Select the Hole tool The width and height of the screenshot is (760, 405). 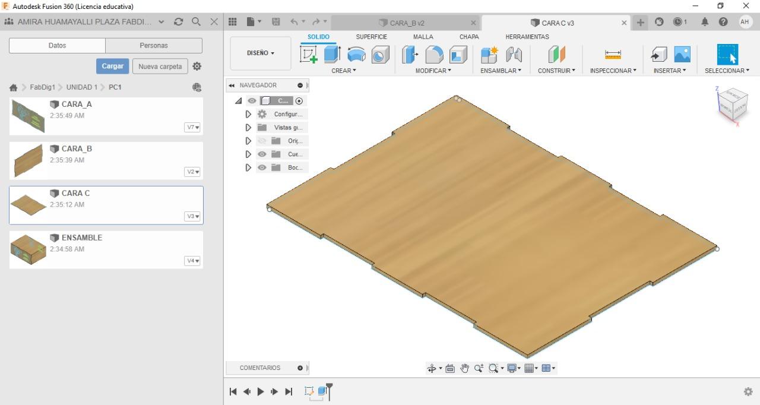click(380, 55)
